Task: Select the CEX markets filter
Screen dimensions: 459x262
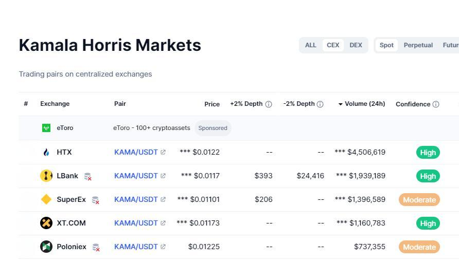Action: pos(333,45)
